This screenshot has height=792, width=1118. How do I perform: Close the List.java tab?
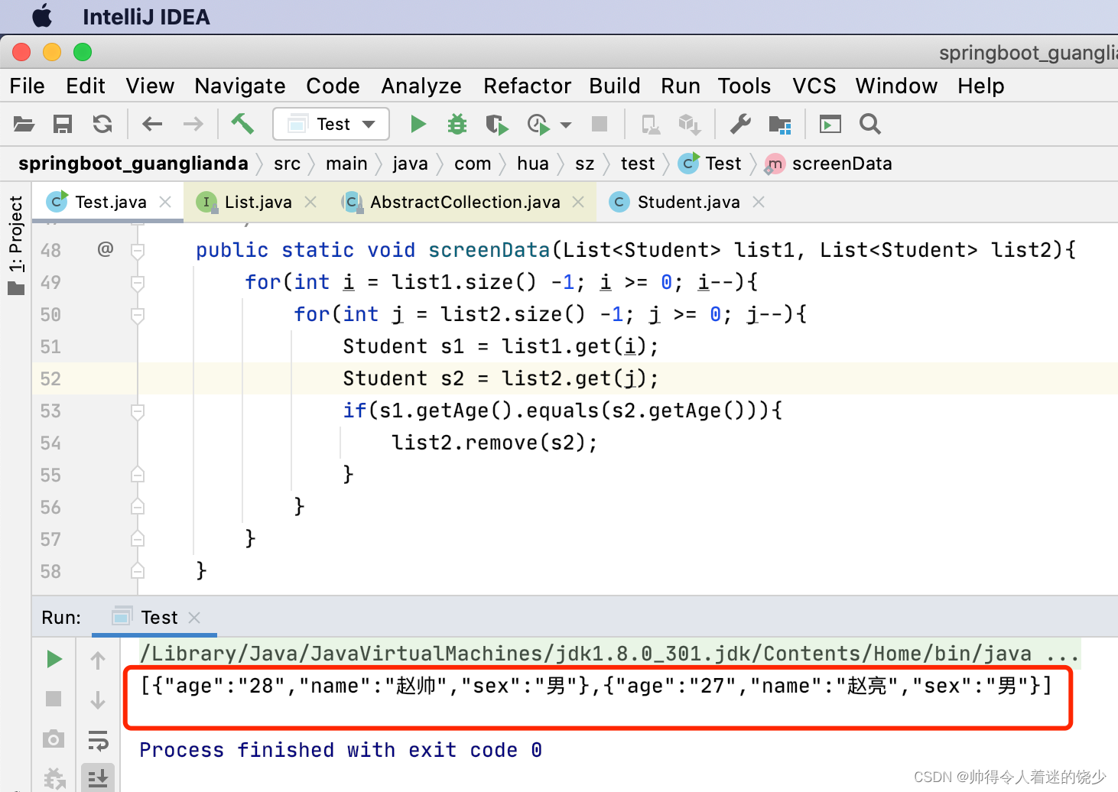tap(310, 202)
